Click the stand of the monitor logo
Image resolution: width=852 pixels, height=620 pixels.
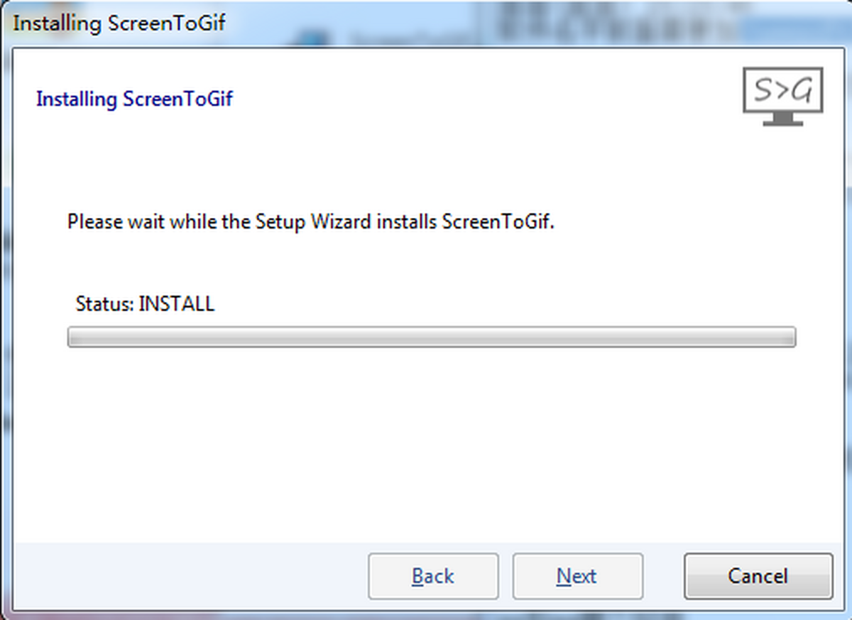coord(783,119)
